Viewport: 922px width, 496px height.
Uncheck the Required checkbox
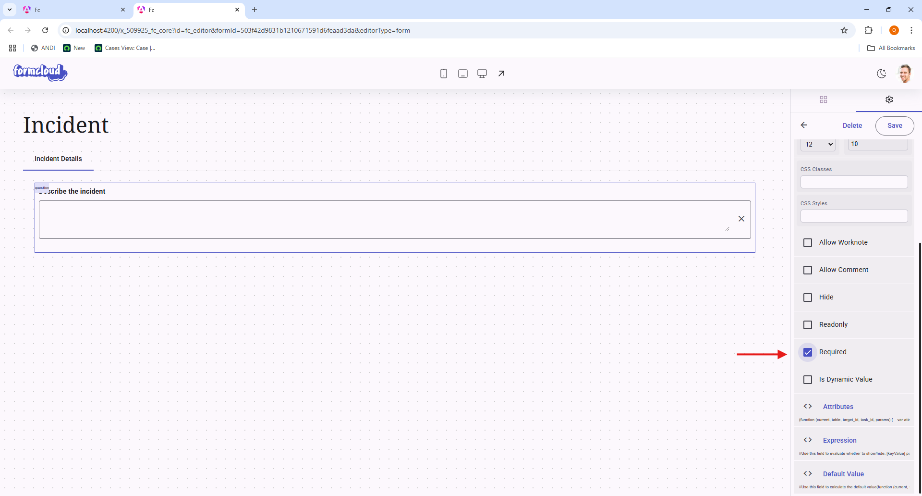(x=808, y=352)
